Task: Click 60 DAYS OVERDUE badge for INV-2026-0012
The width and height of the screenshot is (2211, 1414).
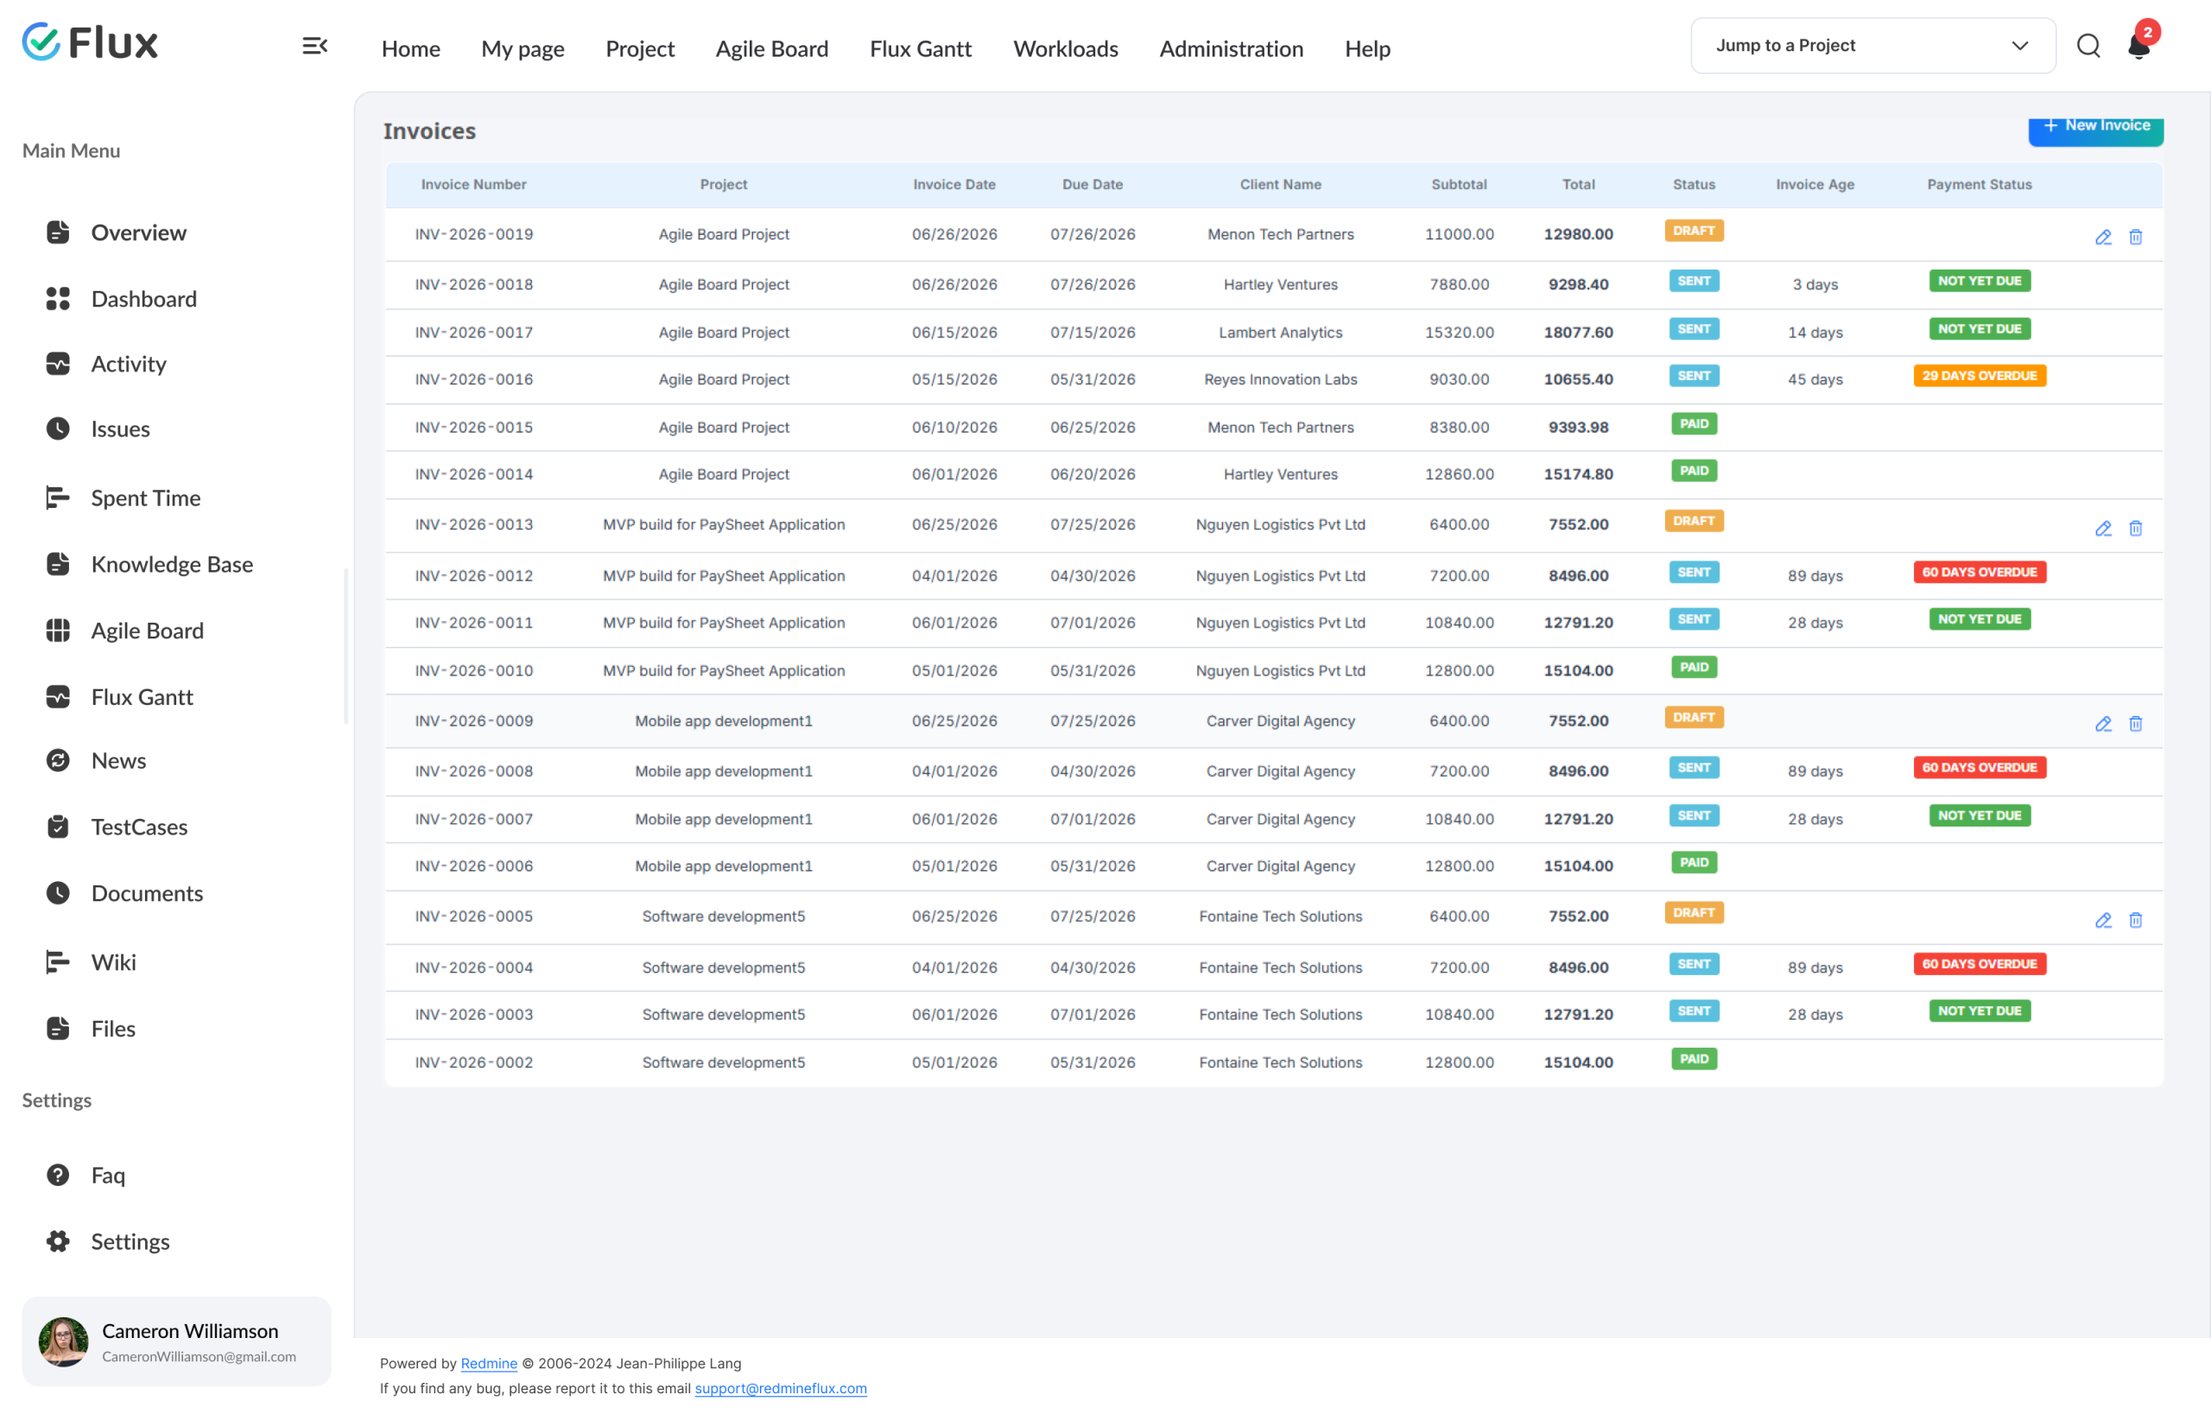Action: (x=1979, y=572)
